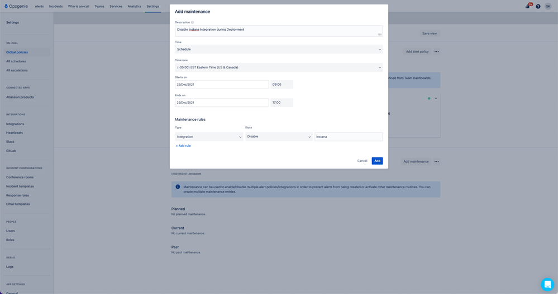Open the Incidents menu
Image resolution: width=558 pixels, height=294 pixels.
[56, 6]
